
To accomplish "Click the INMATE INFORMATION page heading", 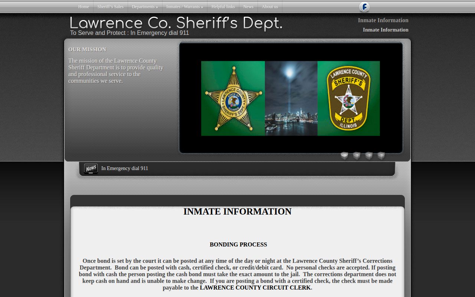I will click(237, 212).
